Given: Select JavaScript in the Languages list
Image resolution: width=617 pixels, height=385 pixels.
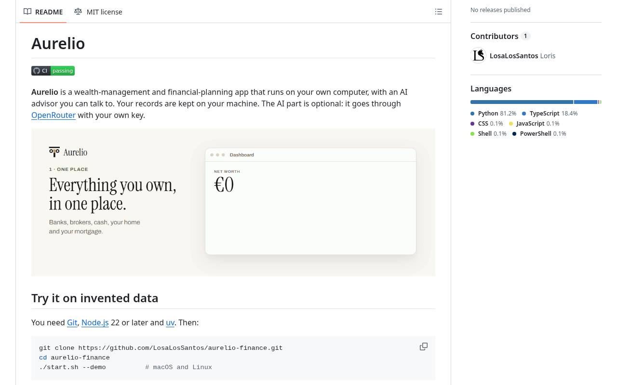Looking at the screenshot, I should (x=534, y=124).
